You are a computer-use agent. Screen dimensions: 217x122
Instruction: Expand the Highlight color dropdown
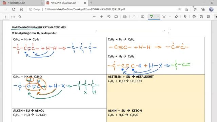tap(170, 17)
